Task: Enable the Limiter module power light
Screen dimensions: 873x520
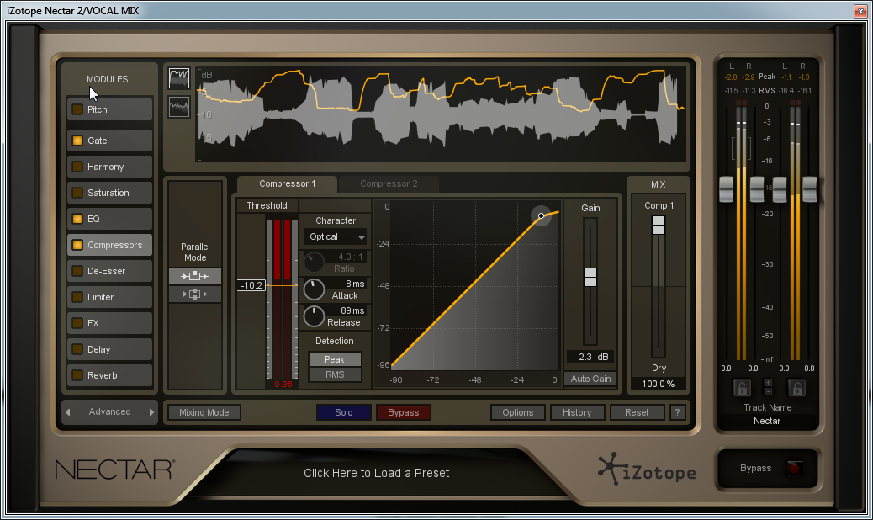Action: (77, 297)
